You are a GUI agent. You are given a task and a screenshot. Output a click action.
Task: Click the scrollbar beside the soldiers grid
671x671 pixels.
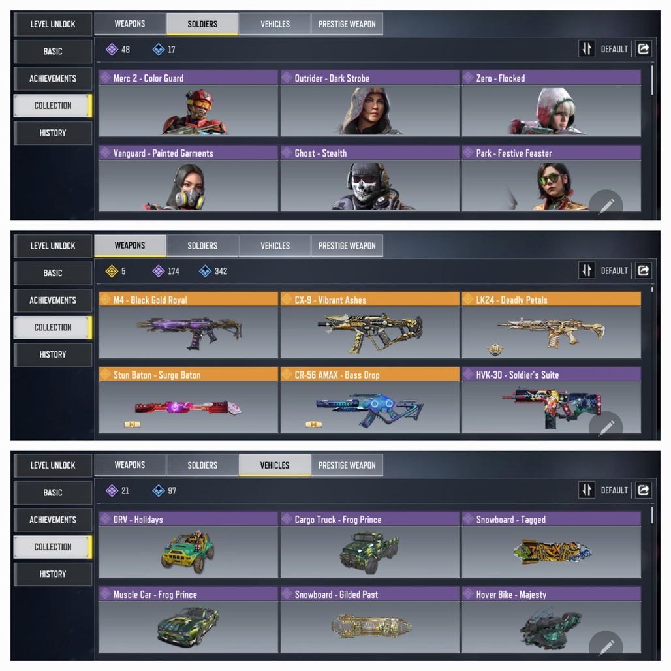[652, 80]
